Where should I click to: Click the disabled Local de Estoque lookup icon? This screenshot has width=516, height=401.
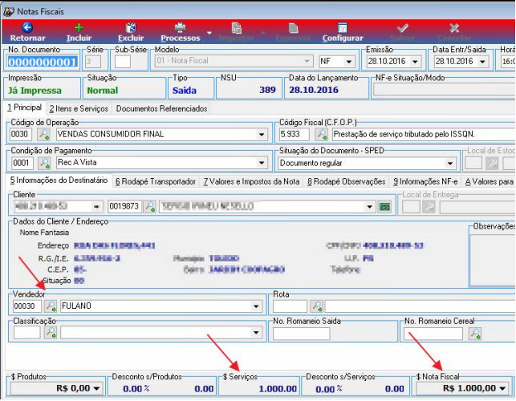coord(492,163)
